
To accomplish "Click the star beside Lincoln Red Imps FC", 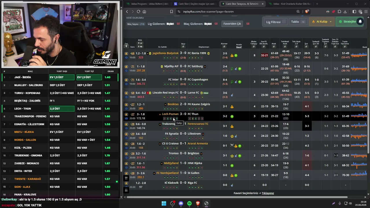I will (126, 93).
